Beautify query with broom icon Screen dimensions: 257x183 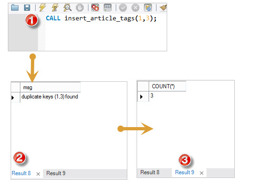point(163,8)
